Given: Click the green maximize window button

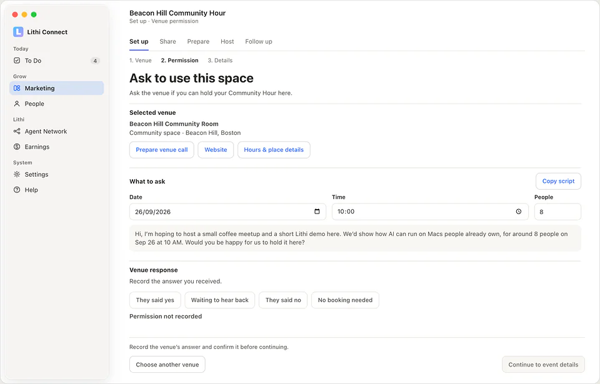Looking at the screenshot, I should pos(34,14).
